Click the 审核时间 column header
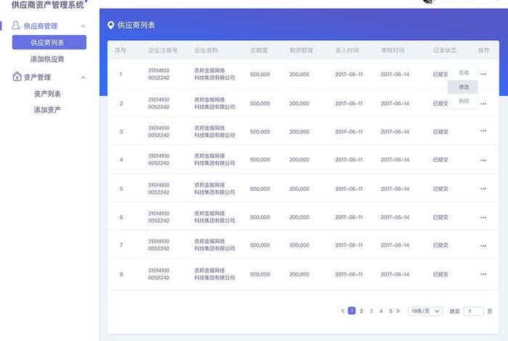Viewport: 508px width, 341px height. (x=393, y=50)
